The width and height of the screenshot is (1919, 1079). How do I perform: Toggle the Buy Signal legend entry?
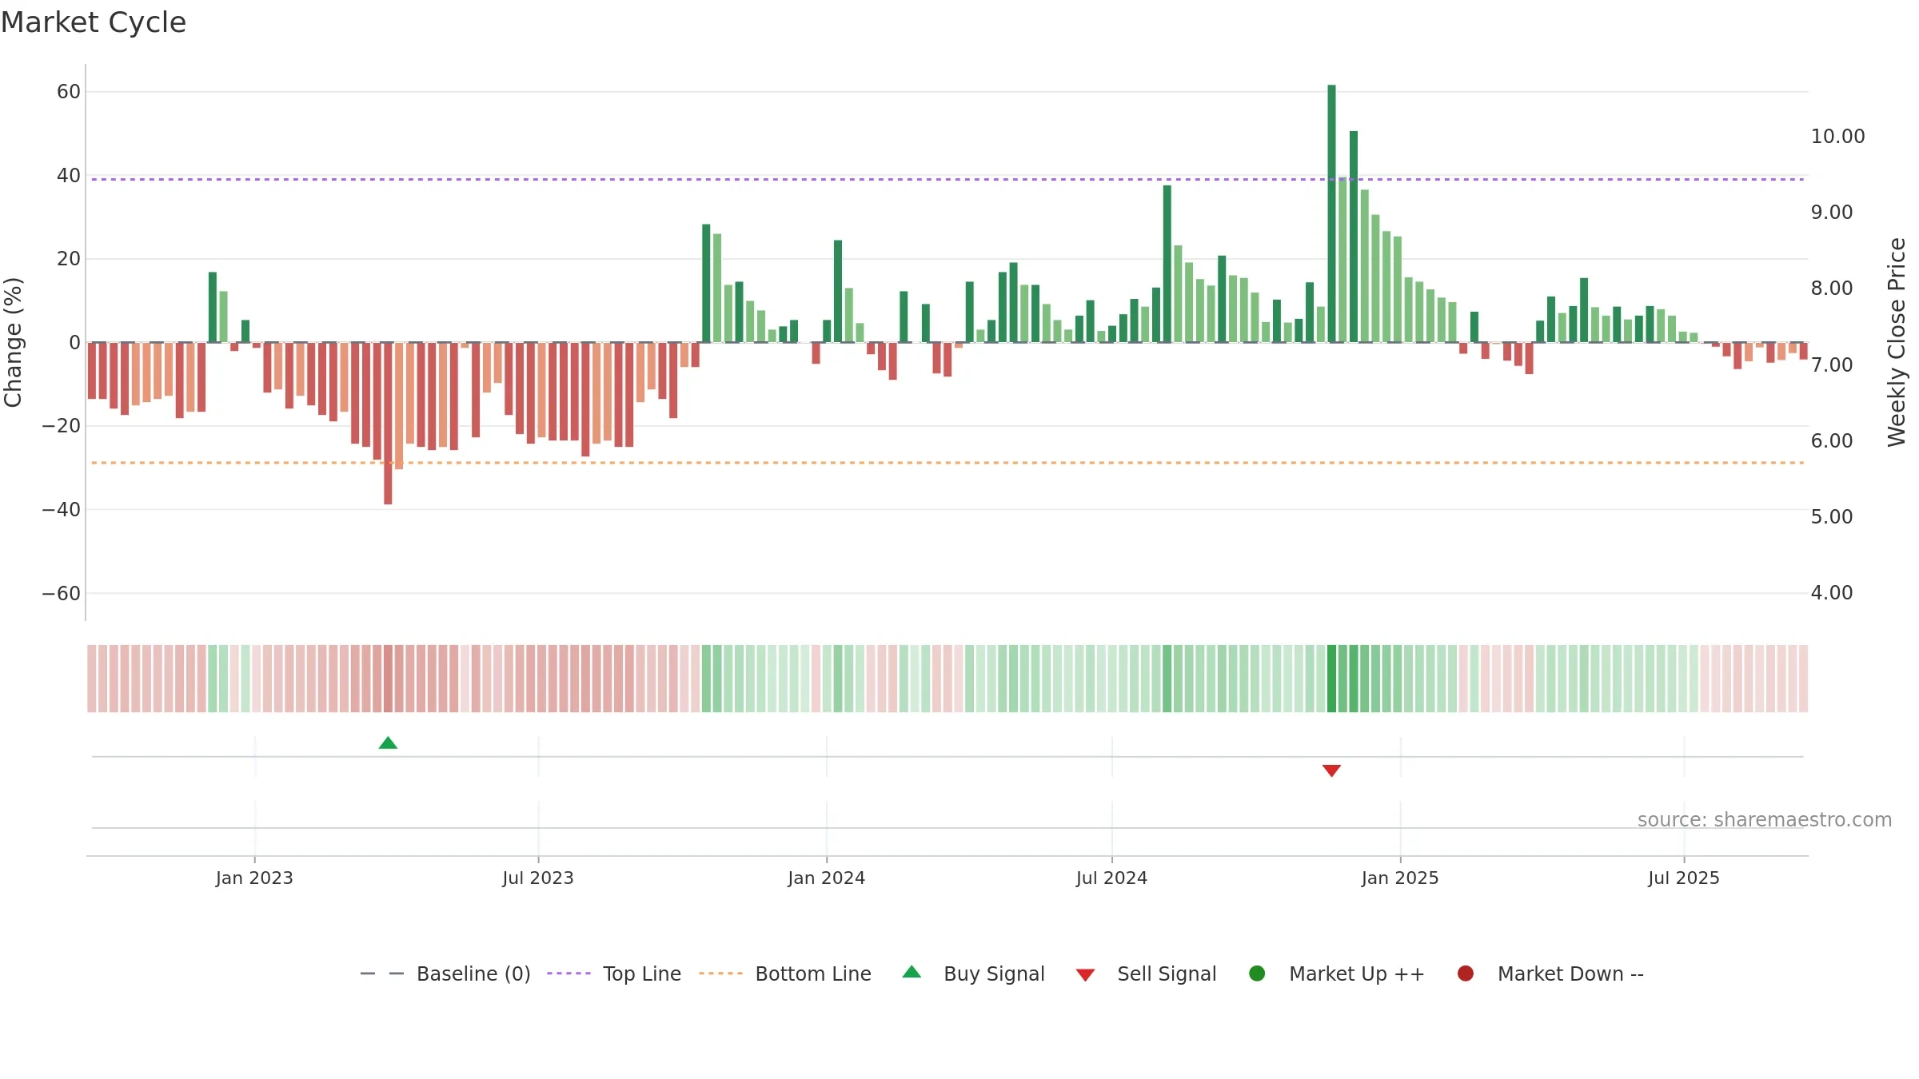[973, 973]
